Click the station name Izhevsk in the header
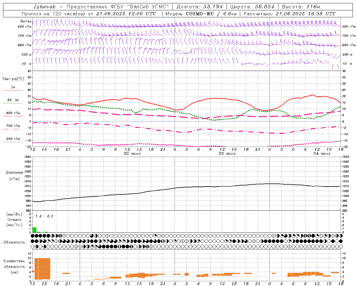 [x=45, y=7]
